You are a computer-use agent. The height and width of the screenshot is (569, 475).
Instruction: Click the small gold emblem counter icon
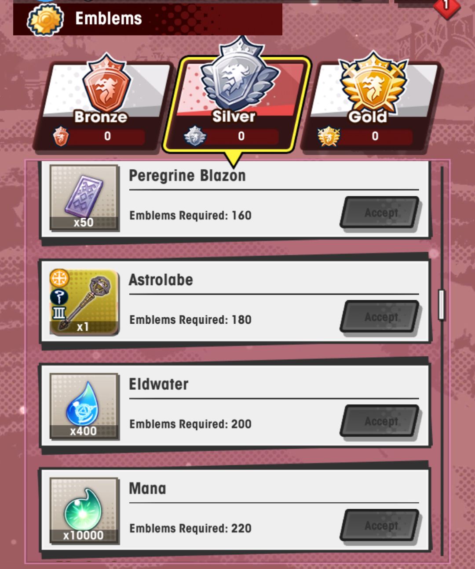pyautogui.click(x=329, y=136)
